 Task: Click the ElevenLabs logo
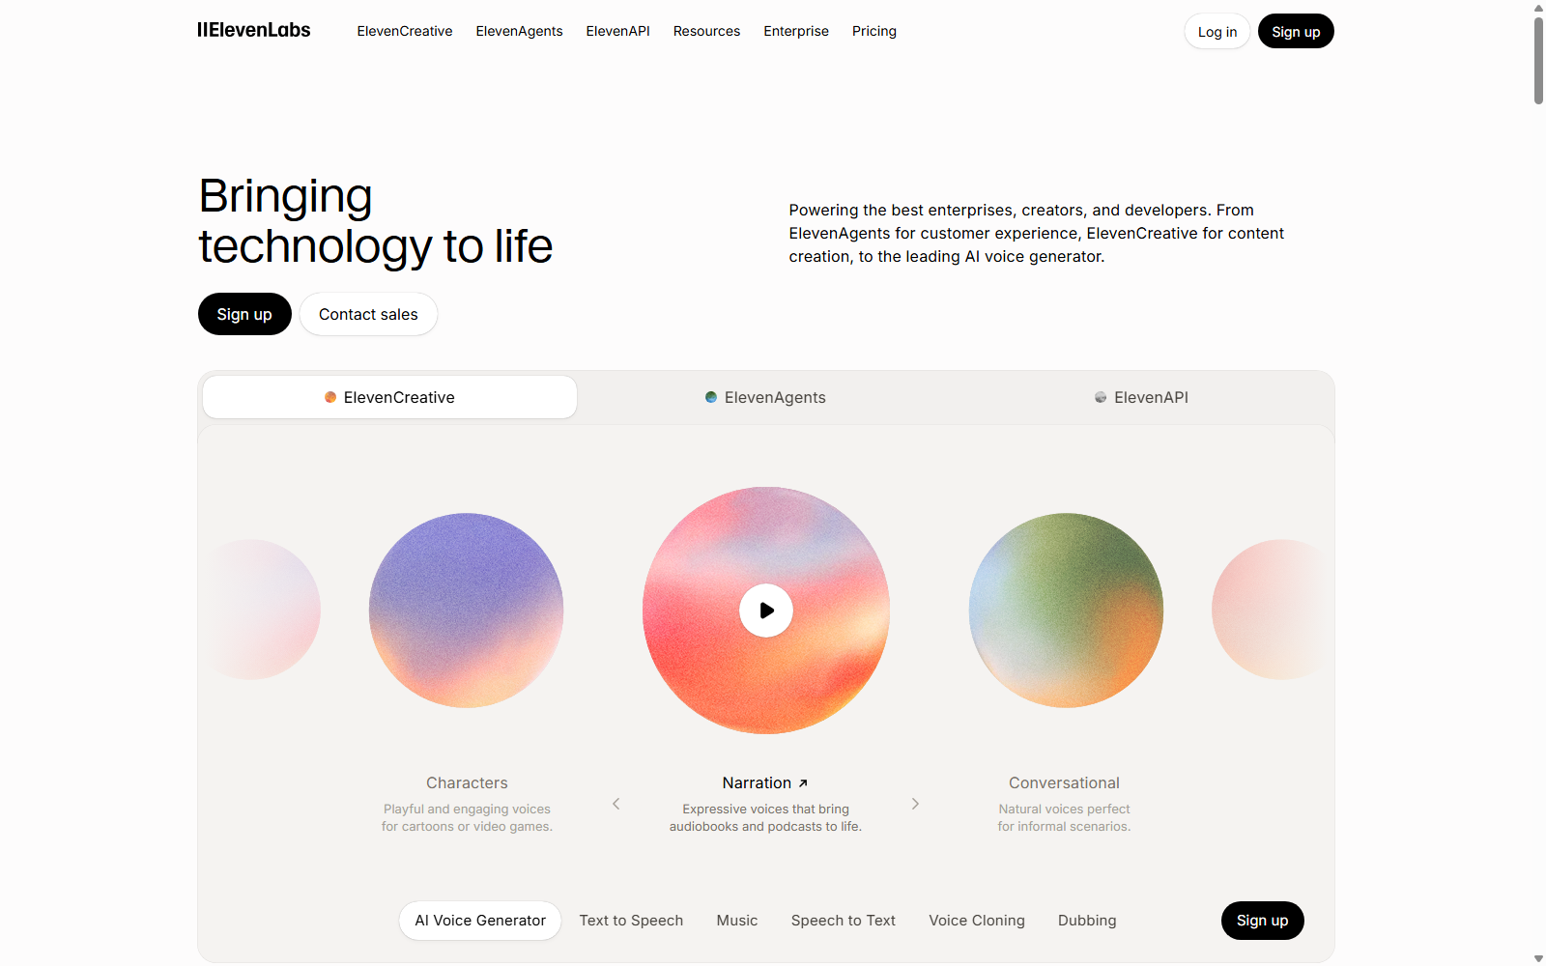click(x=254, y=30)
